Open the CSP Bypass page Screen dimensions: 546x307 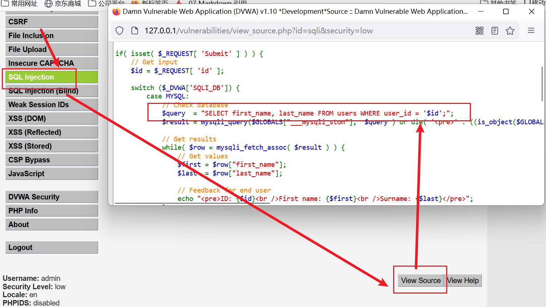tap(52, 160)
